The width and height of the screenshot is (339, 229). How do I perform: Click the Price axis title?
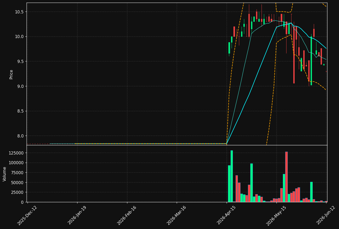pos(11,74)
